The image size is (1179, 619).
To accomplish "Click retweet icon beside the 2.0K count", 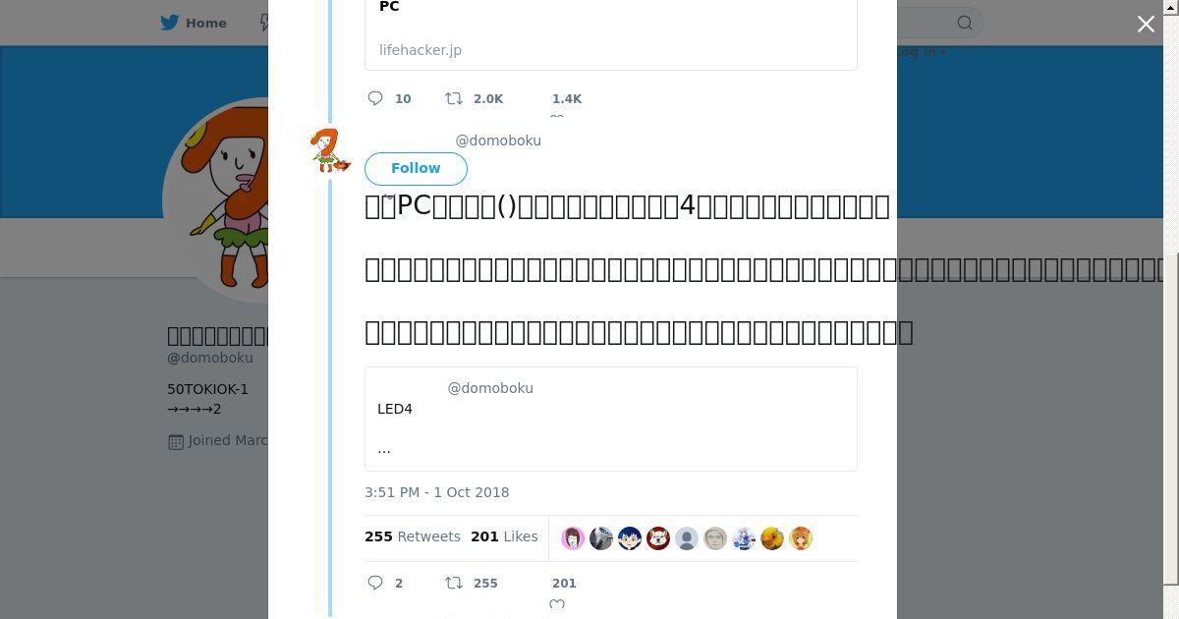I will tap(454, 98).
